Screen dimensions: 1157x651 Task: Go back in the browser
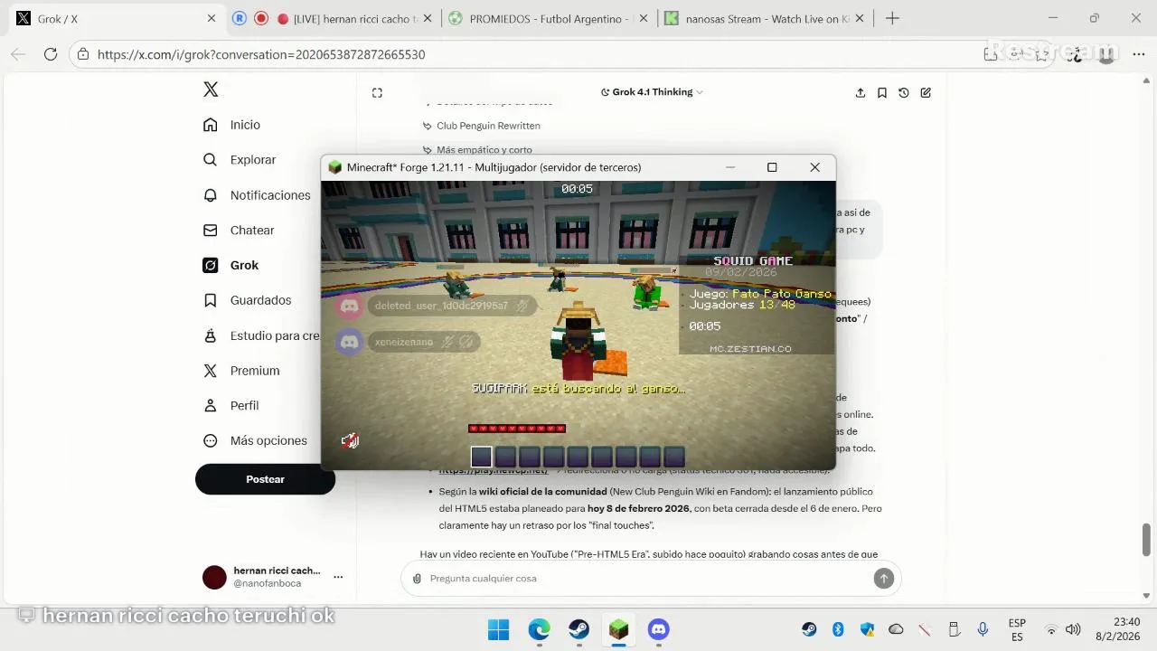pyautogui.click(x=18, y=54)
